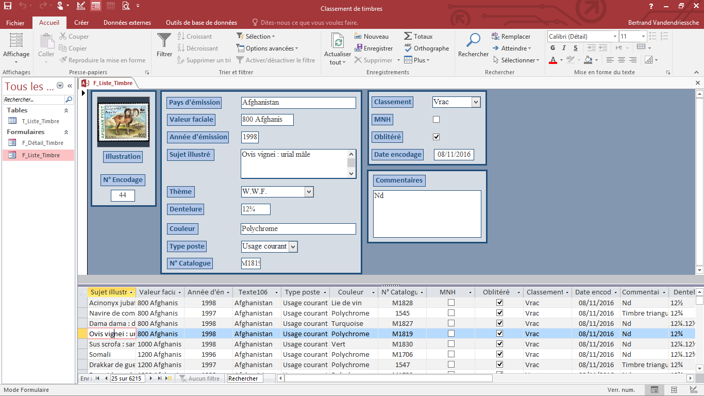Add new blank record from navigator
This screenshot has width=704, height=396.
pos(168,378)
